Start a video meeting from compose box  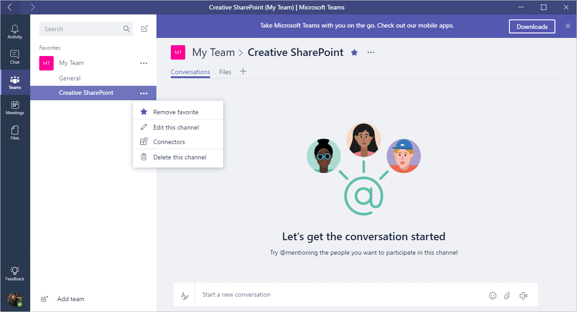coord(523,296)
